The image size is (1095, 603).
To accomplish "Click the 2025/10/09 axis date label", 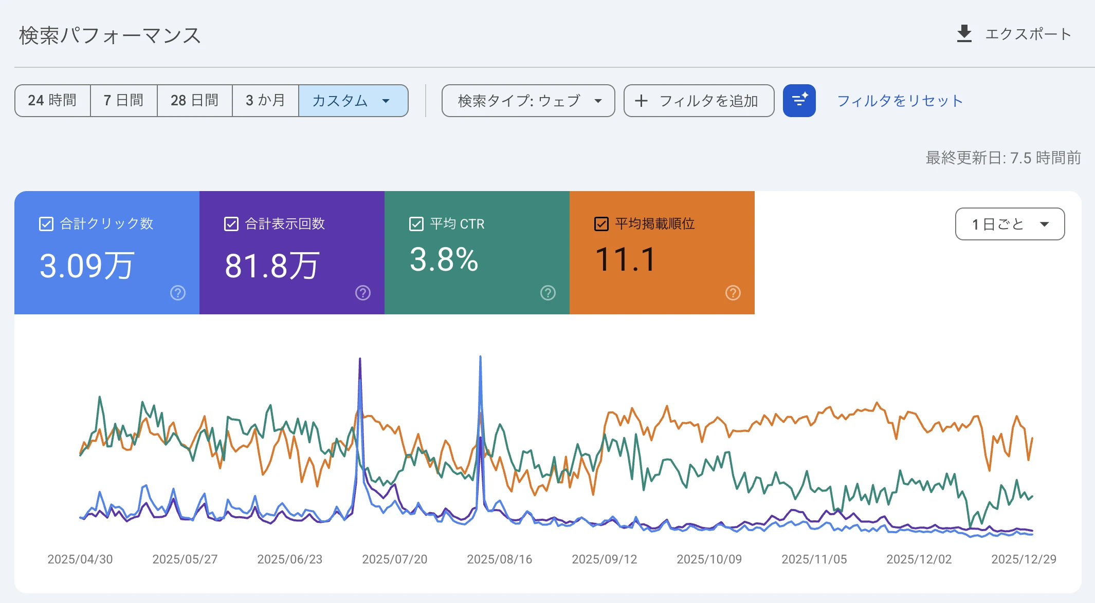I will (x=709, y=559).
